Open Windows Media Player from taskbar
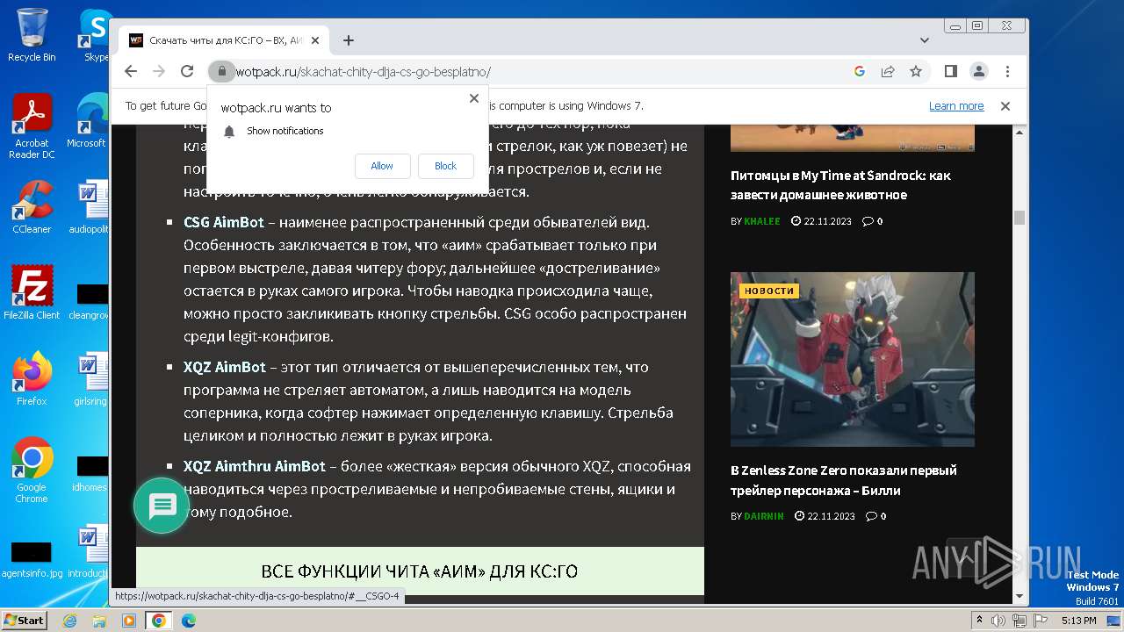Image resolution: width=1124 pixels, height=632 pixels. [129, 621]
